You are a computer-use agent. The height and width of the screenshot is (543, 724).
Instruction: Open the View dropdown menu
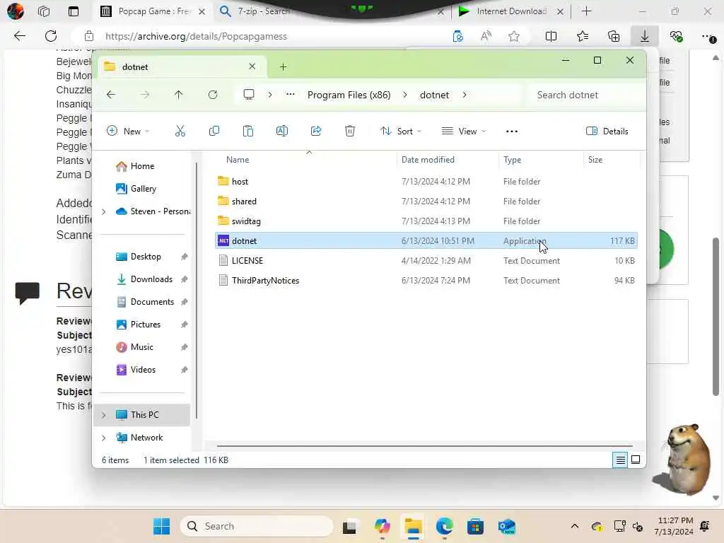(x=464, y=131)
